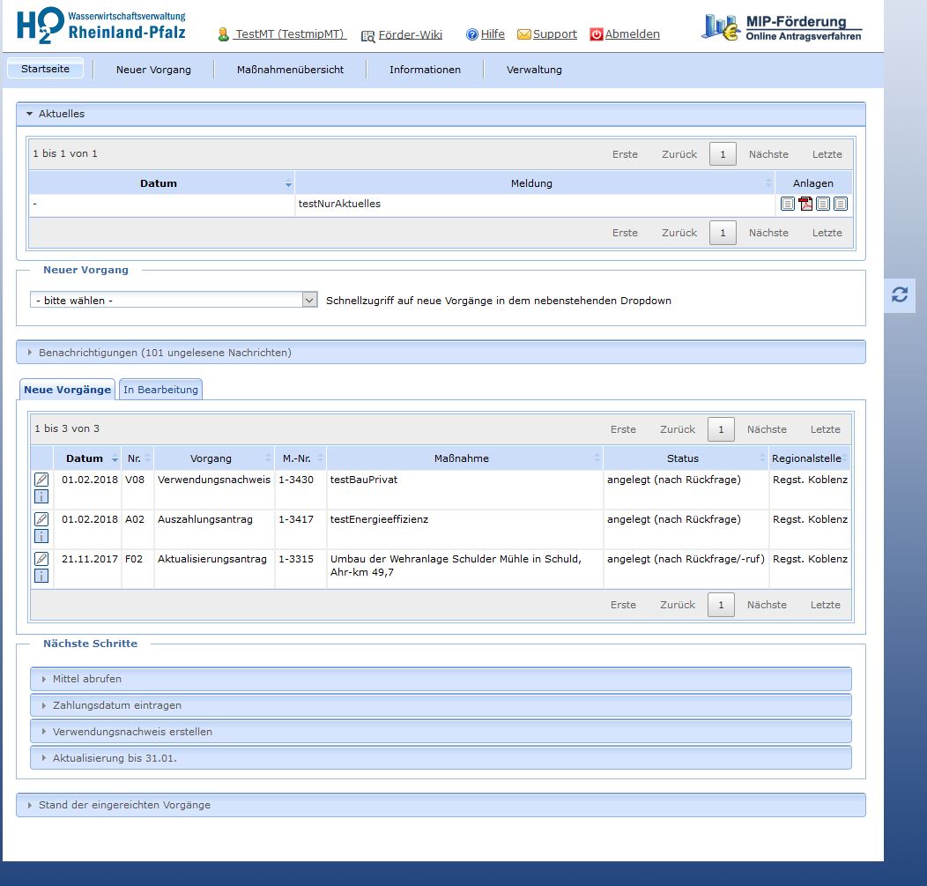Image resolution: width=927 pixels, height=886 pixels.
Task: Click the MIP-Förderung logo
Action: [x=782, y=27]
